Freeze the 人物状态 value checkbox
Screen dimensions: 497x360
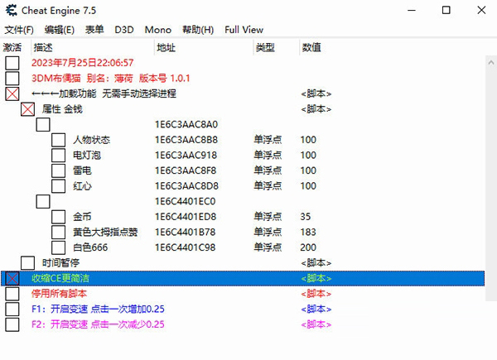[58, 140]
